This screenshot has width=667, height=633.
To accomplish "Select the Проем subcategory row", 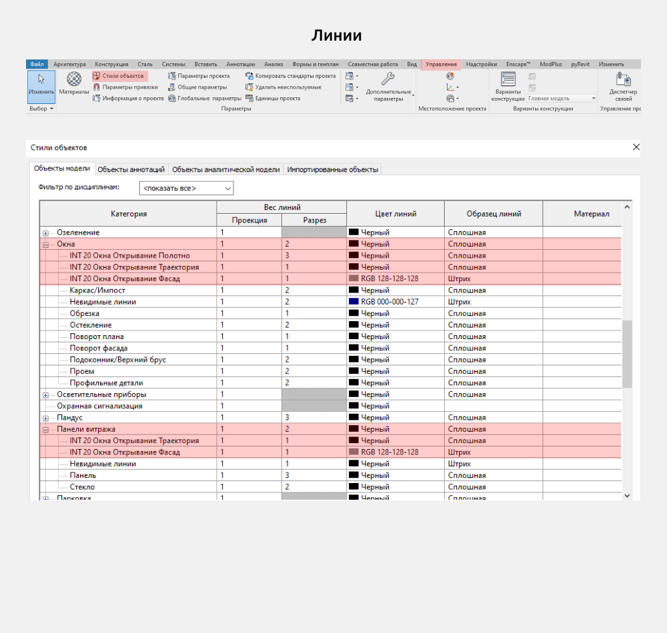I will tap(331, 371).
